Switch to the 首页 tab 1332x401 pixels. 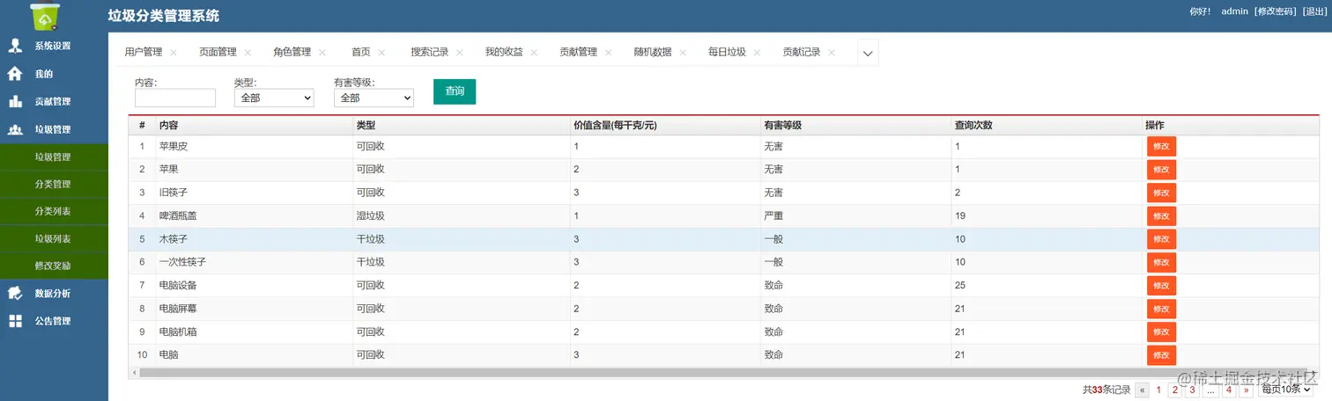tap(360, 52)
